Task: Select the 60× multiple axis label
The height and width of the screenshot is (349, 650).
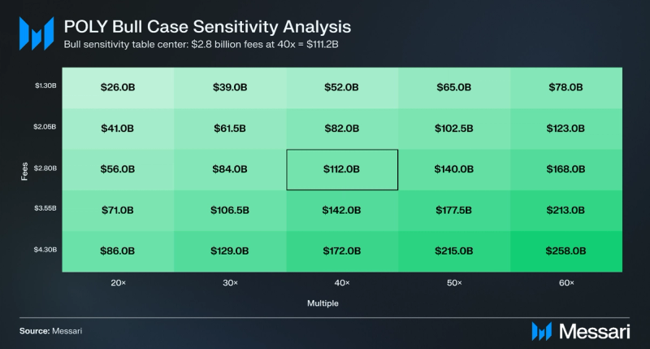Action: point(566,283)
